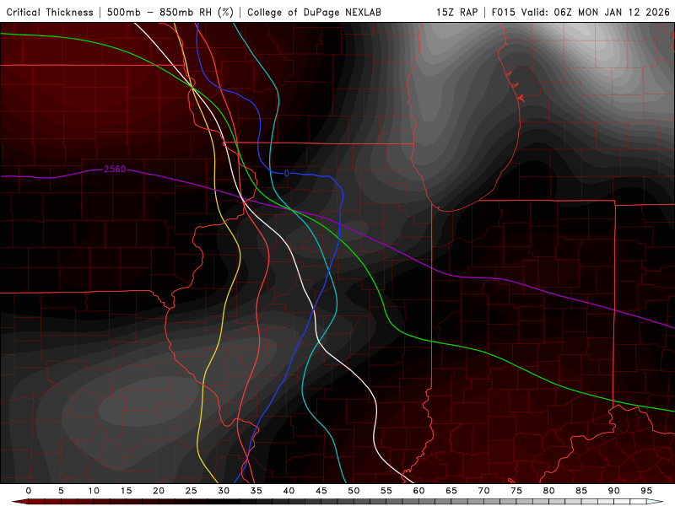This screenshot has width=675, height=506.
Task: Click the "5" tick on the color scale
Action: tap(61, 491)
